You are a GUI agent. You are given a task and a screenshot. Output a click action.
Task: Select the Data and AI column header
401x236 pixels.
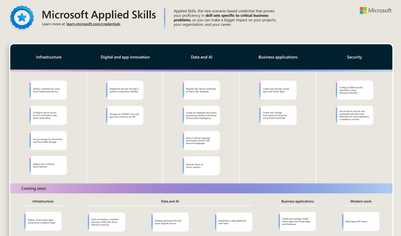click(x=202, y=57)
